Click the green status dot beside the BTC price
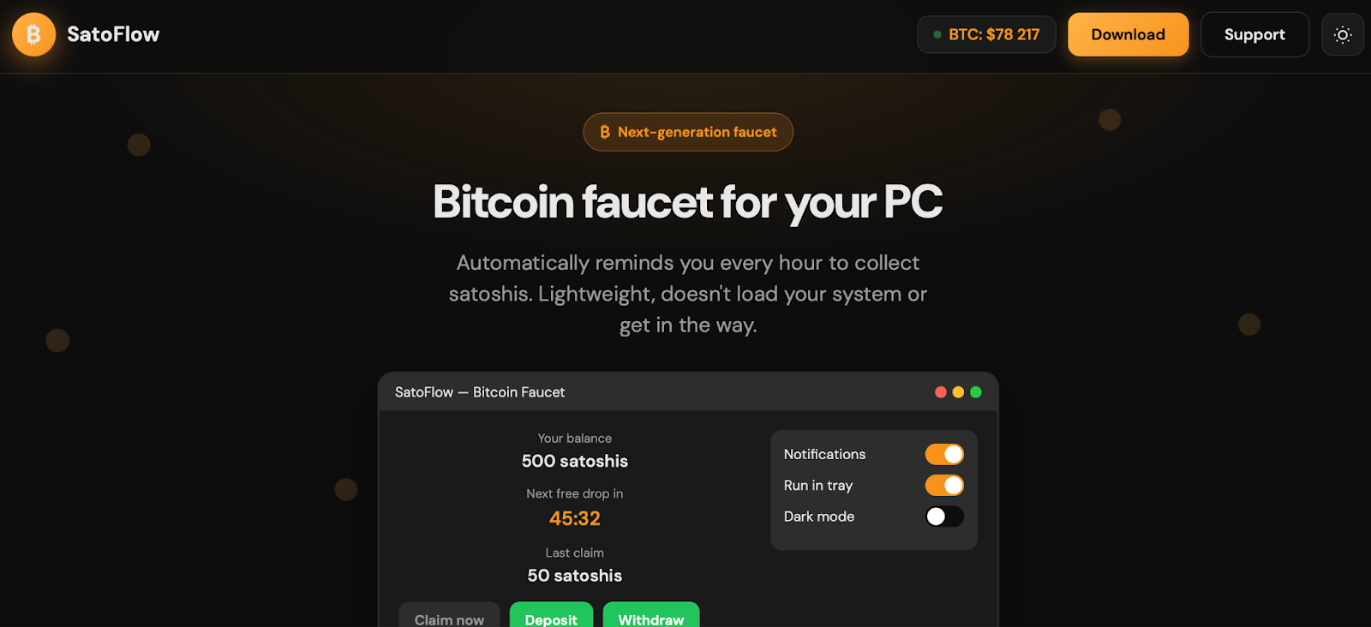This screenshot has height=627, width=1371. tap(937, 35)
